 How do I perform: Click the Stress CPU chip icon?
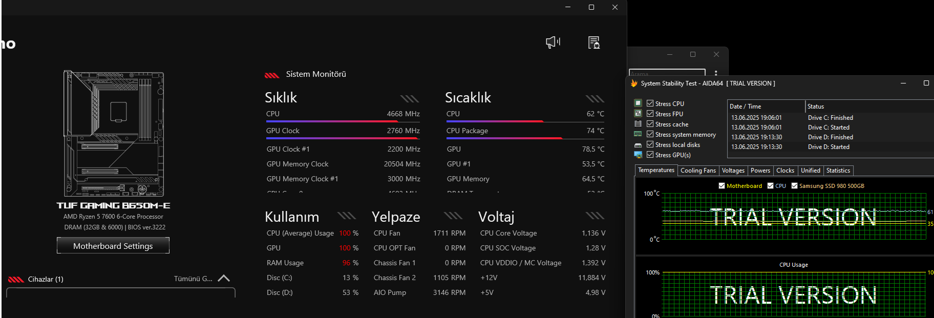pos(638,103)
